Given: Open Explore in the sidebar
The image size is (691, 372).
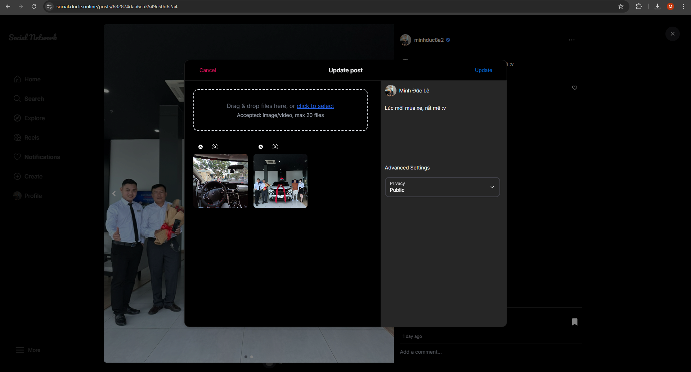Looking at the screenshot, I should 30,118.
